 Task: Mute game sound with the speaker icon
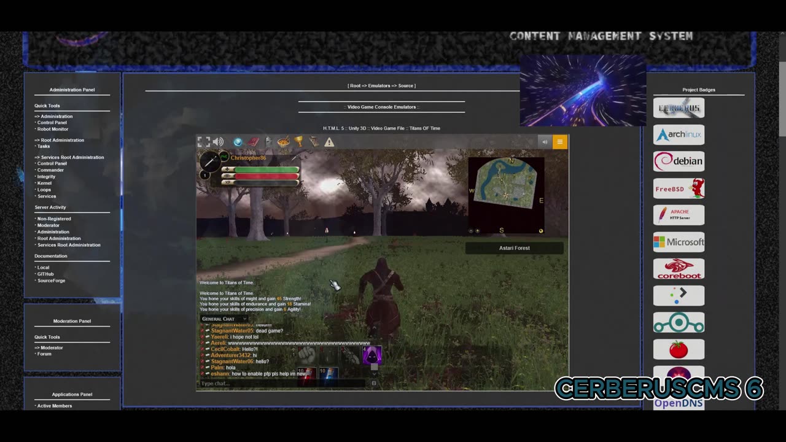218,142
